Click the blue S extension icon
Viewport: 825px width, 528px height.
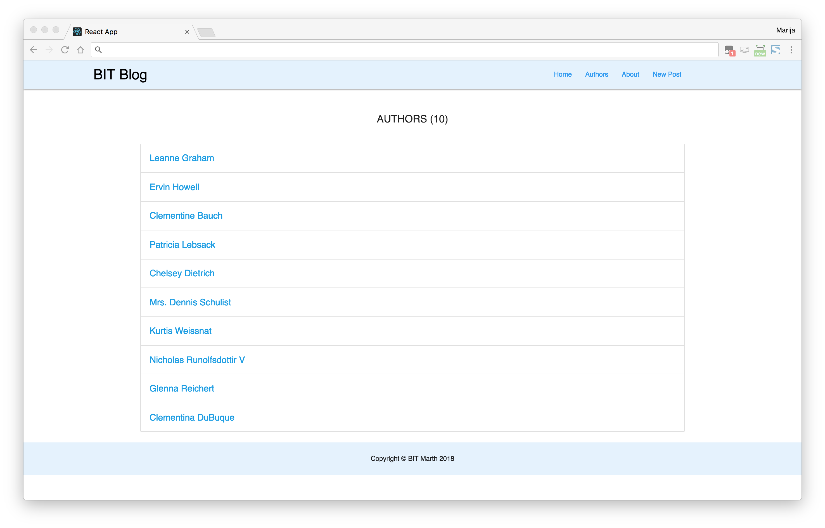tap(776, 50)
